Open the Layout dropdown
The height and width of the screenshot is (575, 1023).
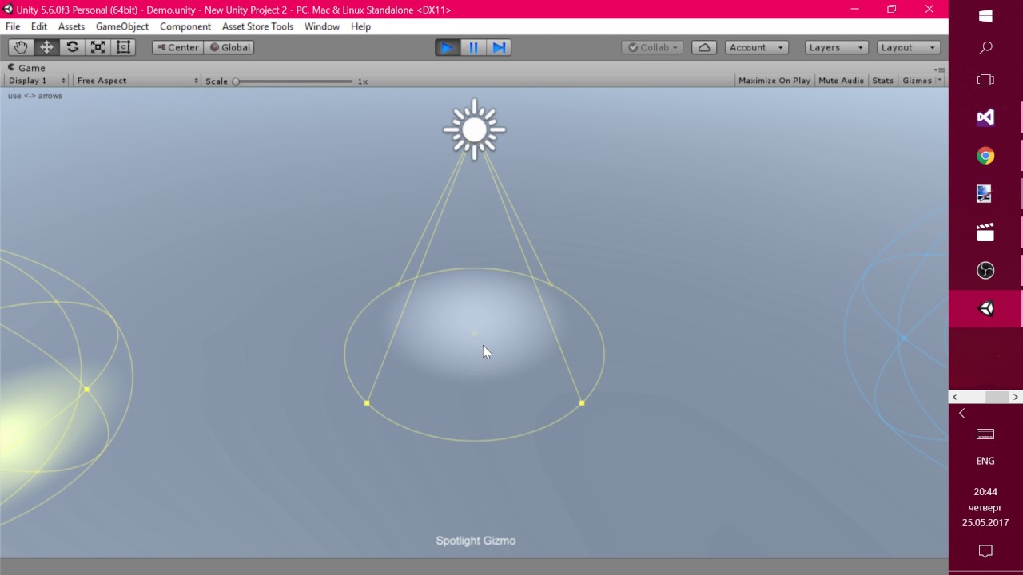[x=908, y=47]
